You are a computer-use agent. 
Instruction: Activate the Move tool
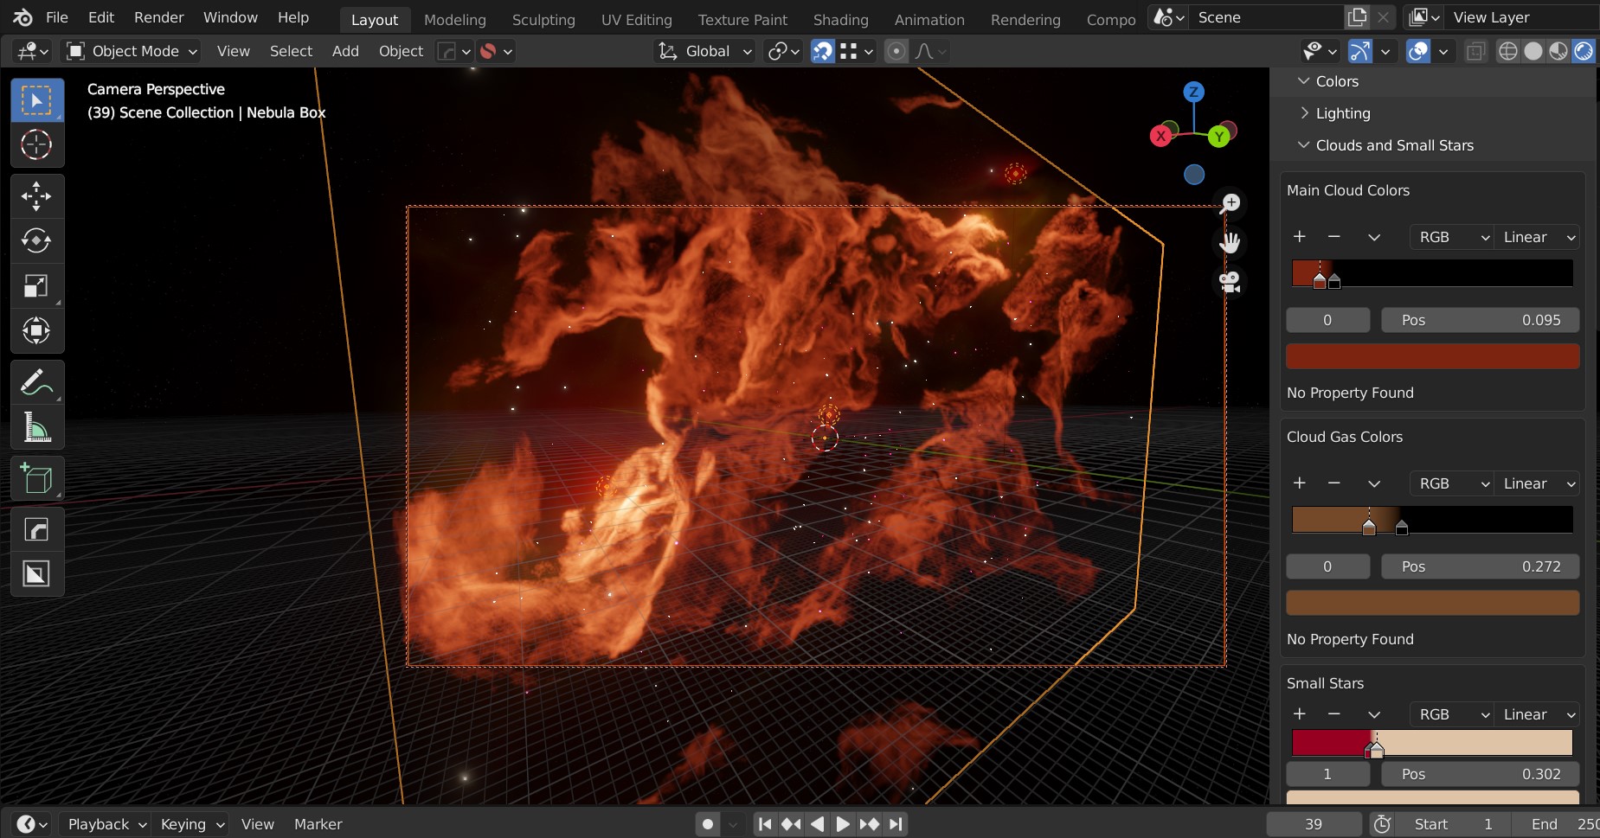pos(36,196)
